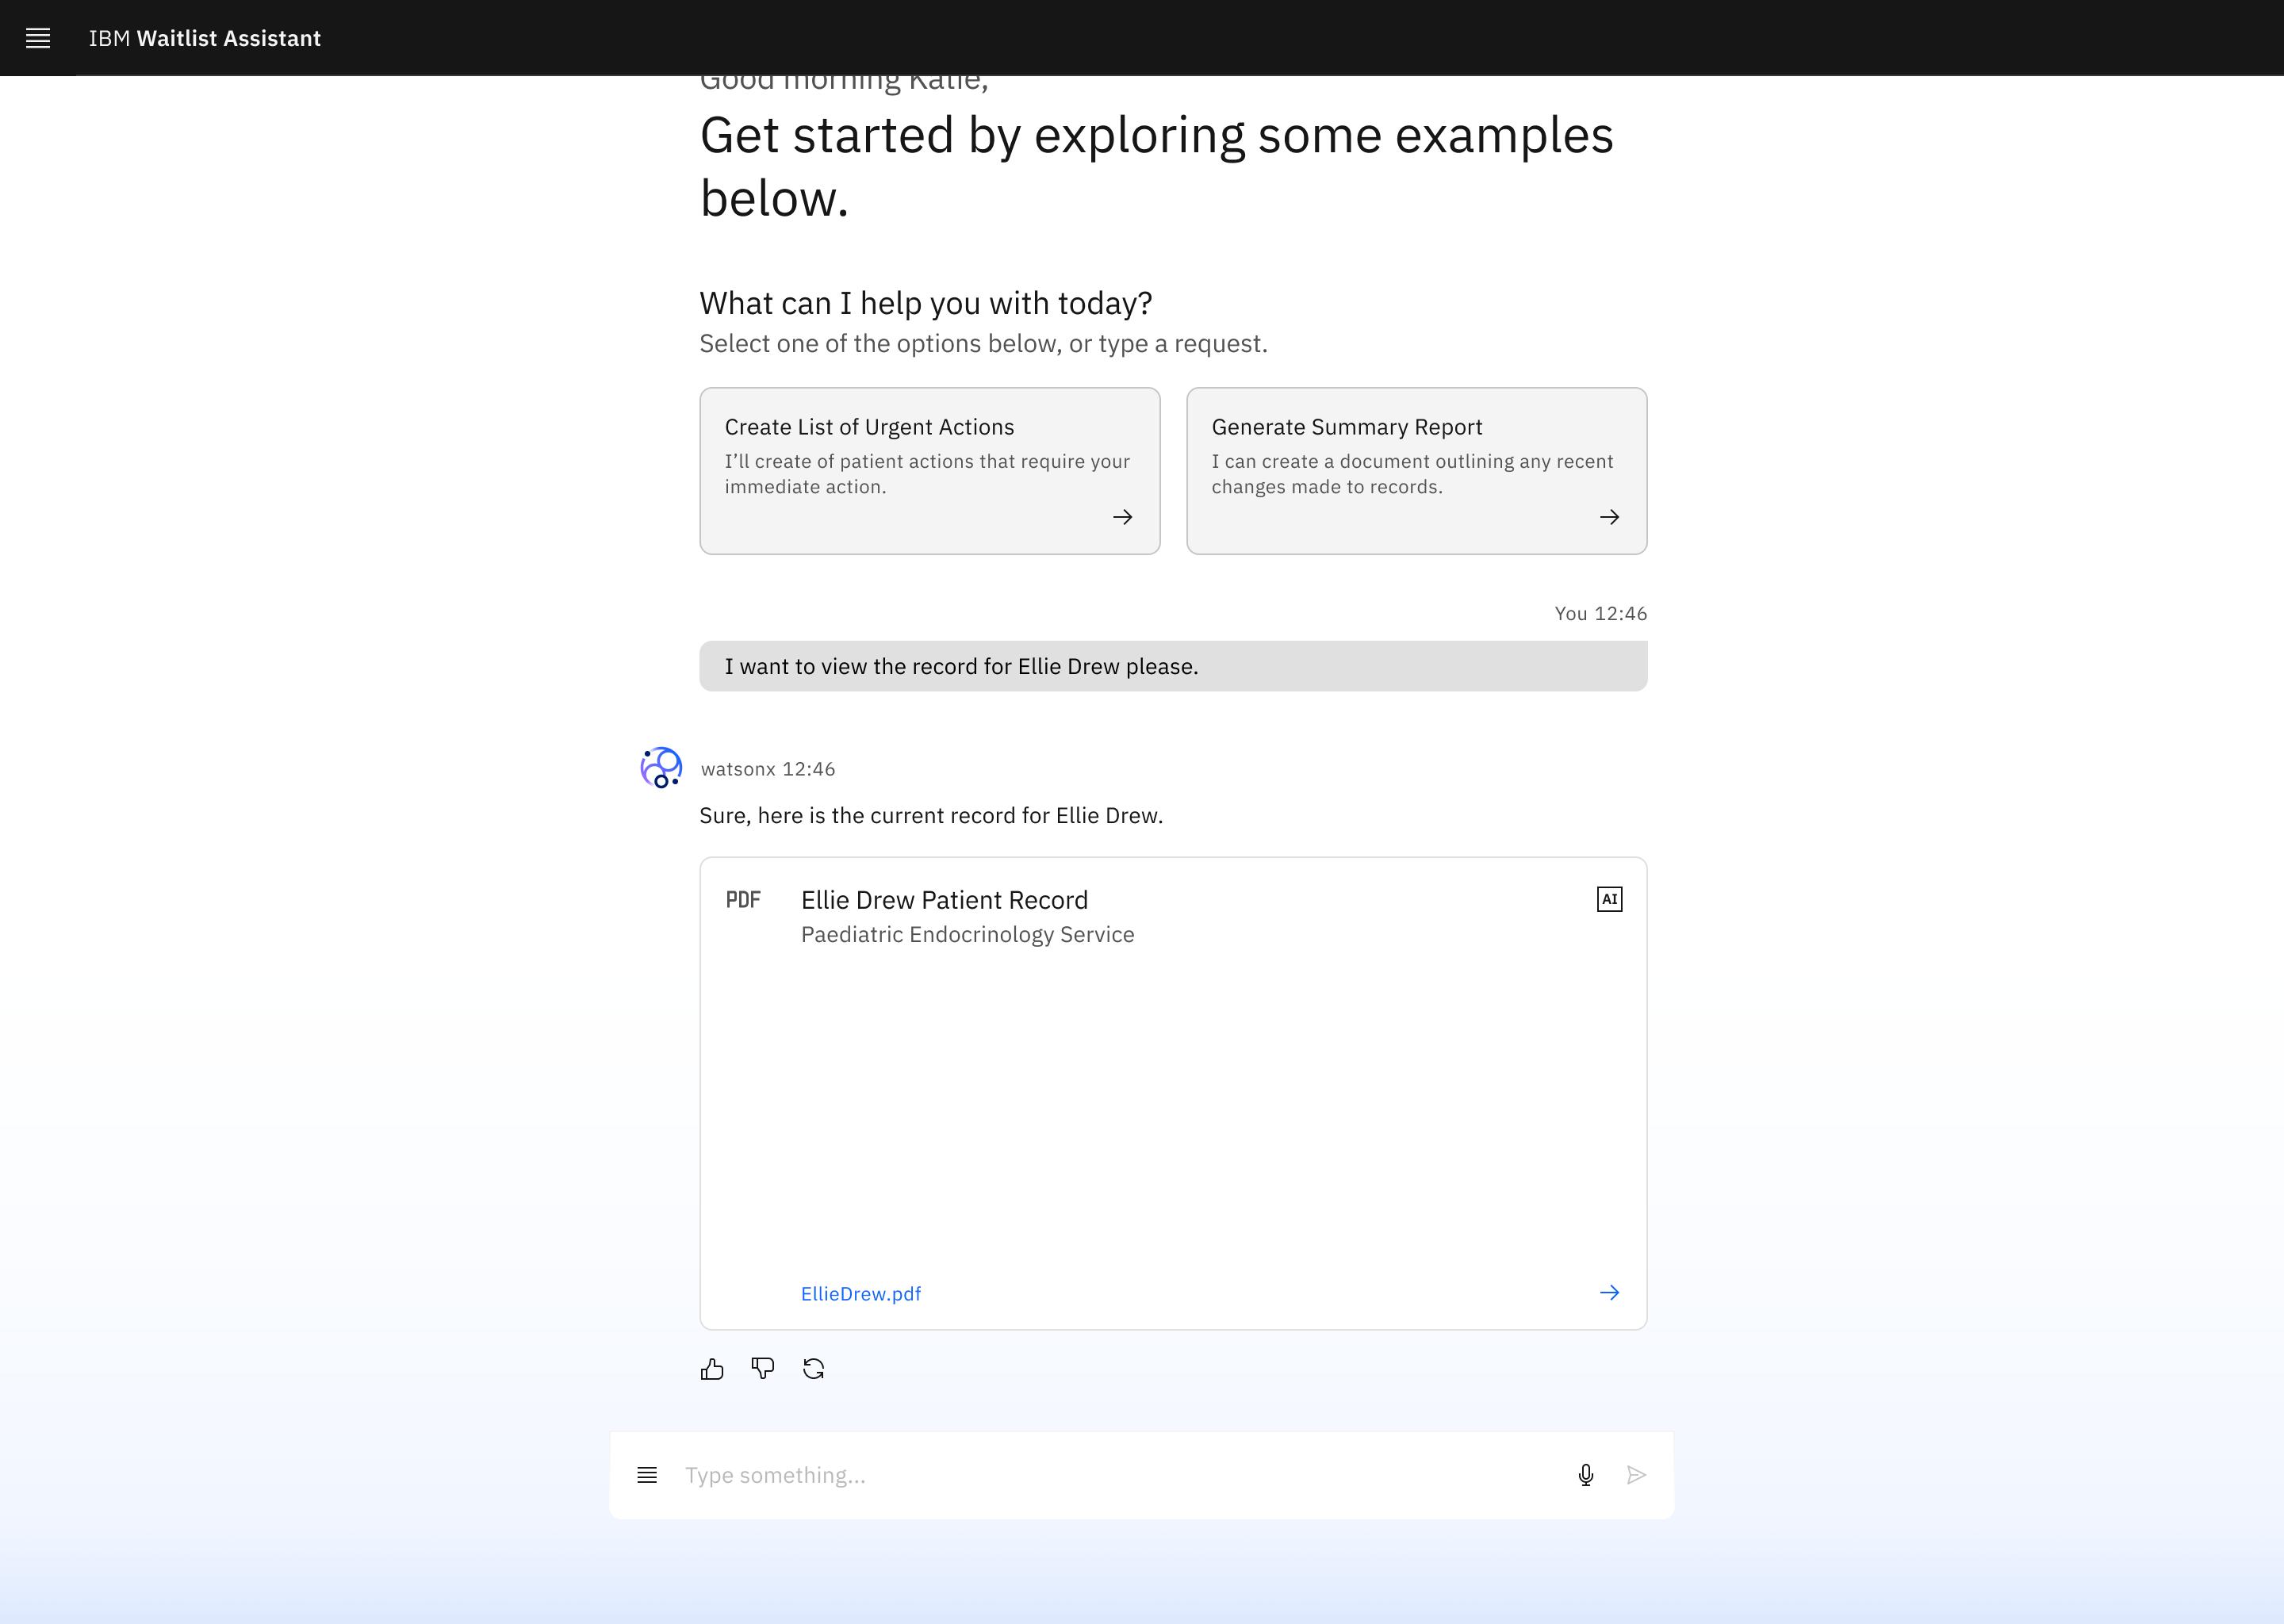2284x1624 pixels.
Task: Click the user message about Ellie Drew
Action: 1173,666
